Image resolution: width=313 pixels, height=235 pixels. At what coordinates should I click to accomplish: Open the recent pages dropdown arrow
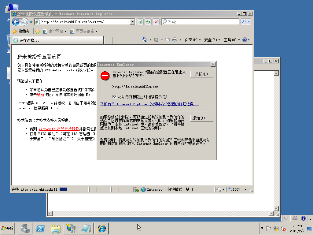[31, 22]
